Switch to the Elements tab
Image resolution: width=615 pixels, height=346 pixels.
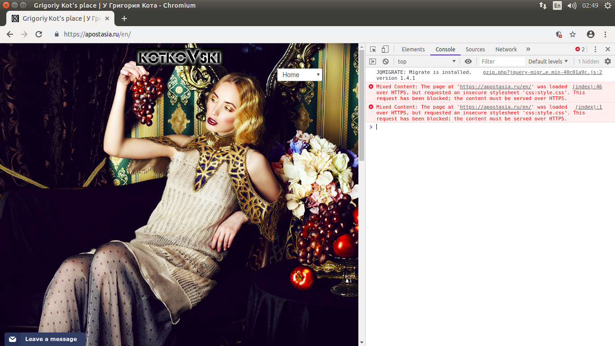[413, 50]
